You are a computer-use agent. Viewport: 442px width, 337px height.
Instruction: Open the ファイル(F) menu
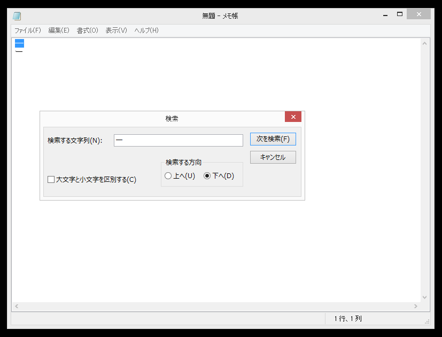coord(27,30)
